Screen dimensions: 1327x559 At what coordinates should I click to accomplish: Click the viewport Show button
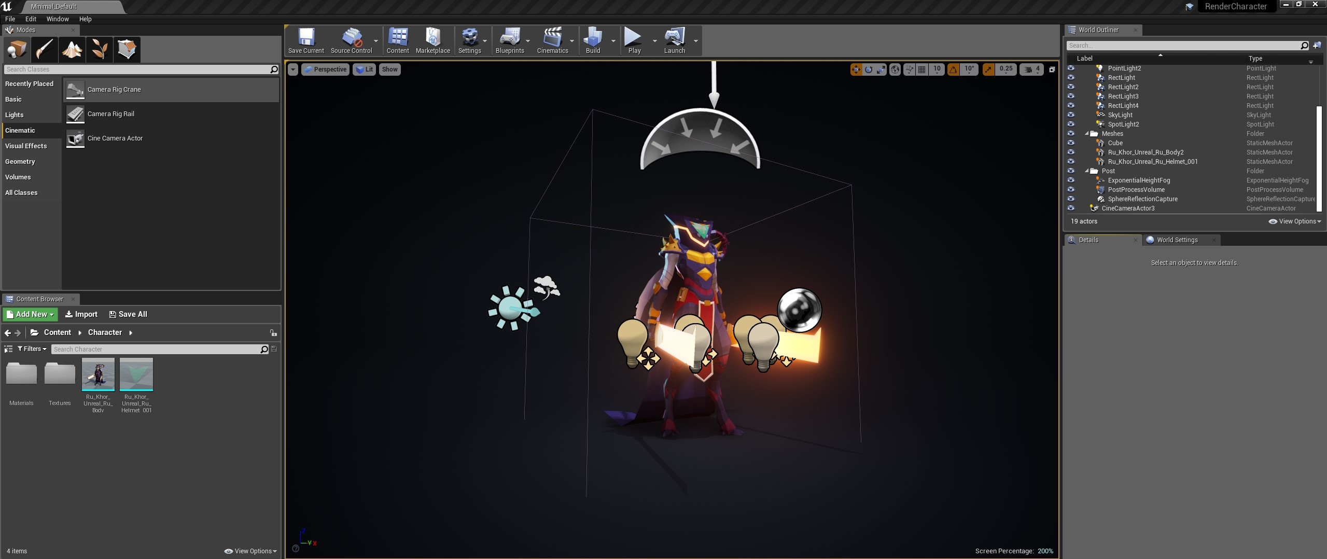pos(389,69)
